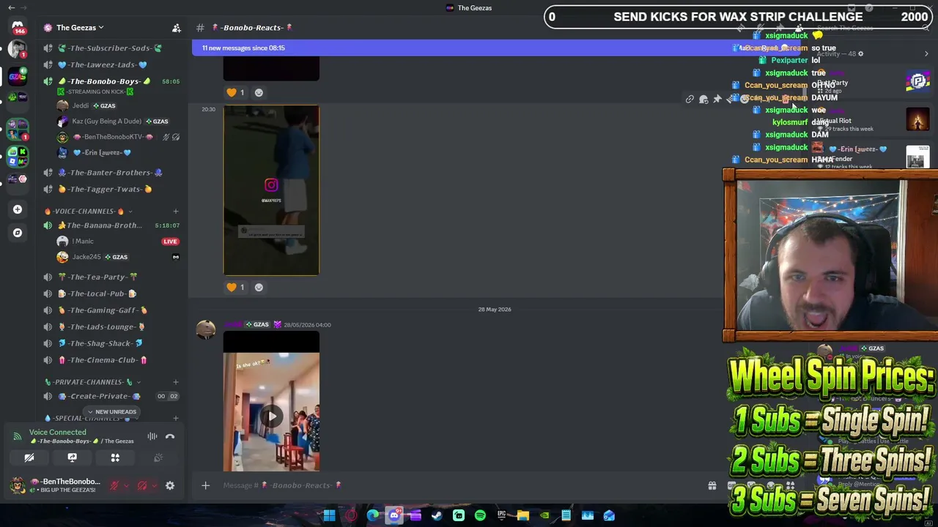Click the Add a Server plus icon
The image size is (938, 527).
[x=18, y=209]
